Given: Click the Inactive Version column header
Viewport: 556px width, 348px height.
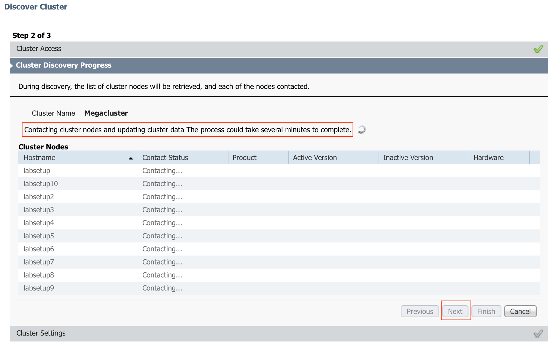Looking at the screenshot, I should tap(424, 158).
